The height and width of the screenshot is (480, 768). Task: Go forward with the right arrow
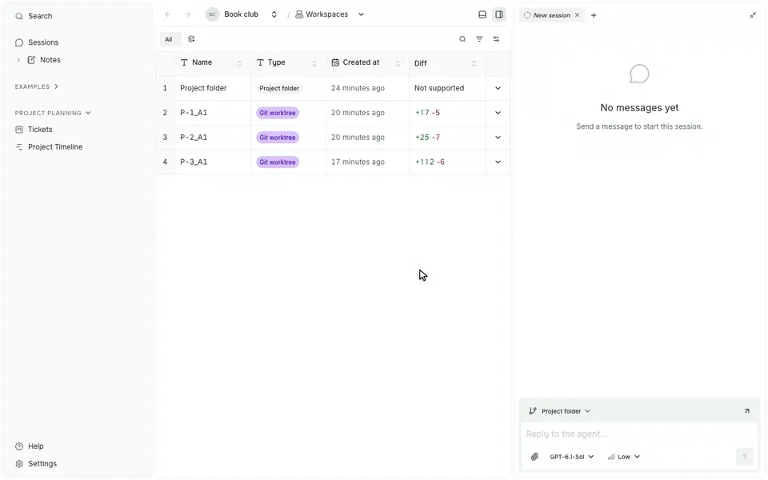[x=187, y=14]
